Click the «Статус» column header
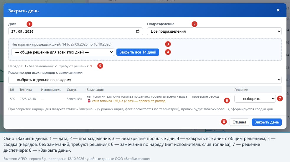The width and height of the screenshot is (290, 162). (72, 90)
